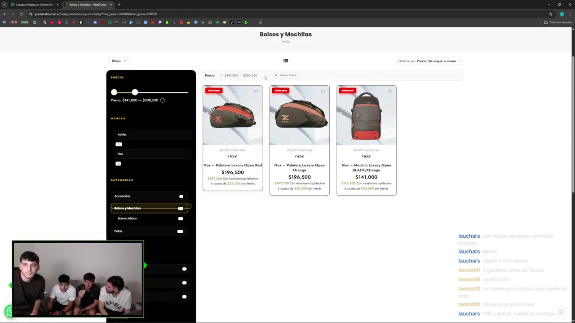Open the Palas category
The width and height of the screenshot is (575, 323).
pos(118,231)
